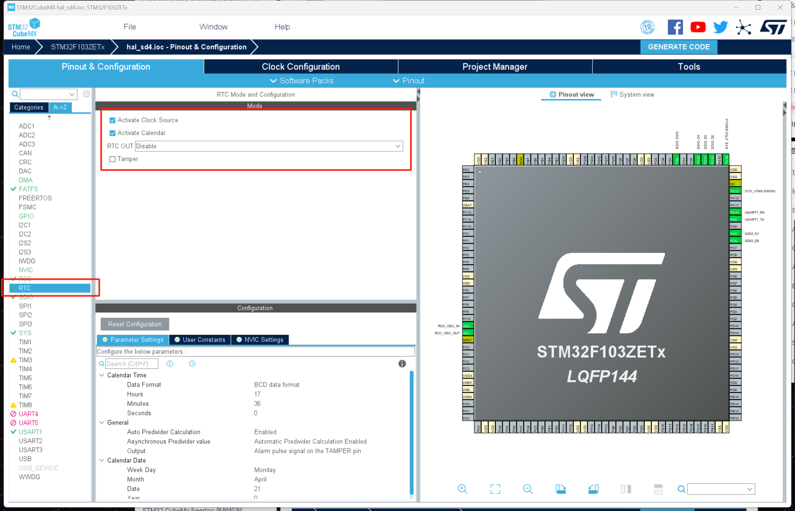The width and height of the screenshot is (795, 511).
Task: Click the category search magnifier icon
Action: [15, 94]
